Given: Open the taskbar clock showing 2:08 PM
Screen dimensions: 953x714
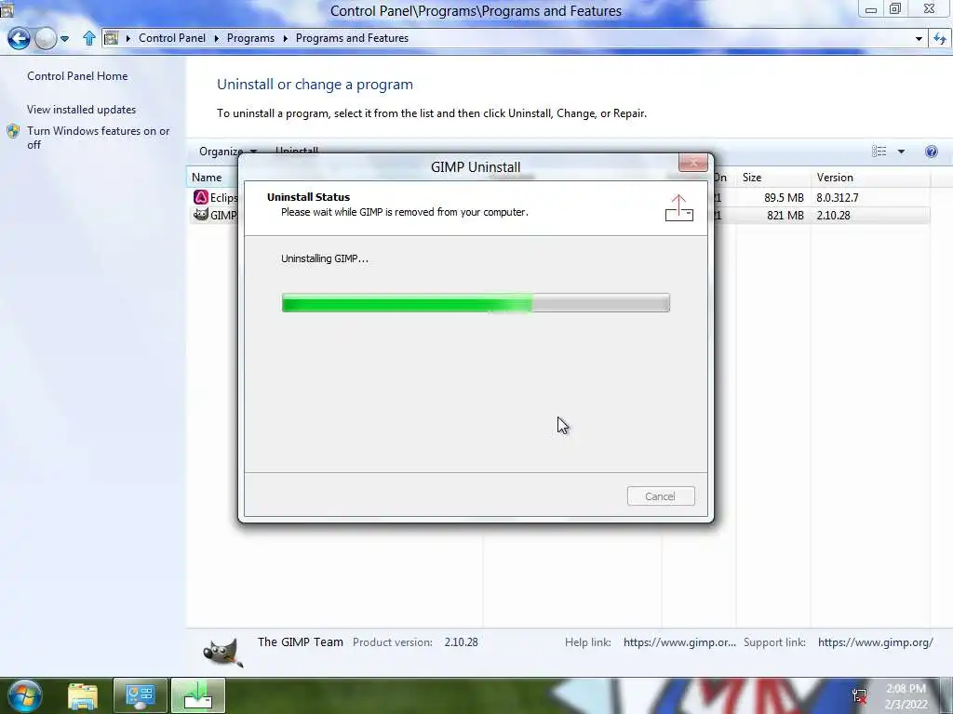Looking at the screenshot, I should (906, 696).
